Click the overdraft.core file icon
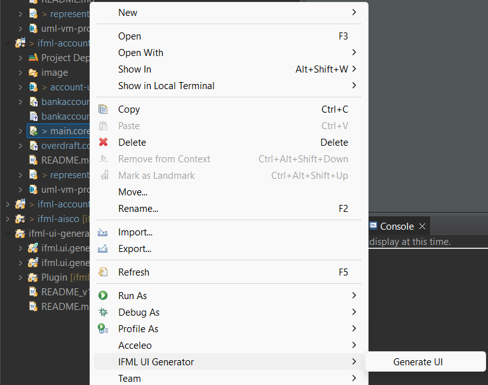Viewport: 488px width, 385px height. (x=33, y=146)
